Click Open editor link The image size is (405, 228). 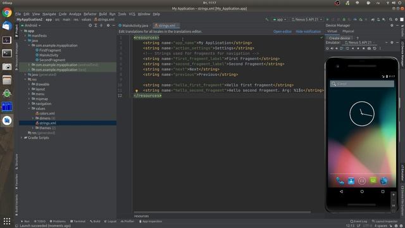tap(282, 32)
